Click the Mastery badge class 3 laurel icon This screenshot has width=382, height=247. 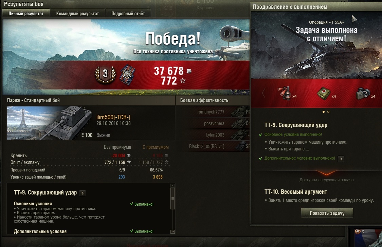tap(105, 74)
